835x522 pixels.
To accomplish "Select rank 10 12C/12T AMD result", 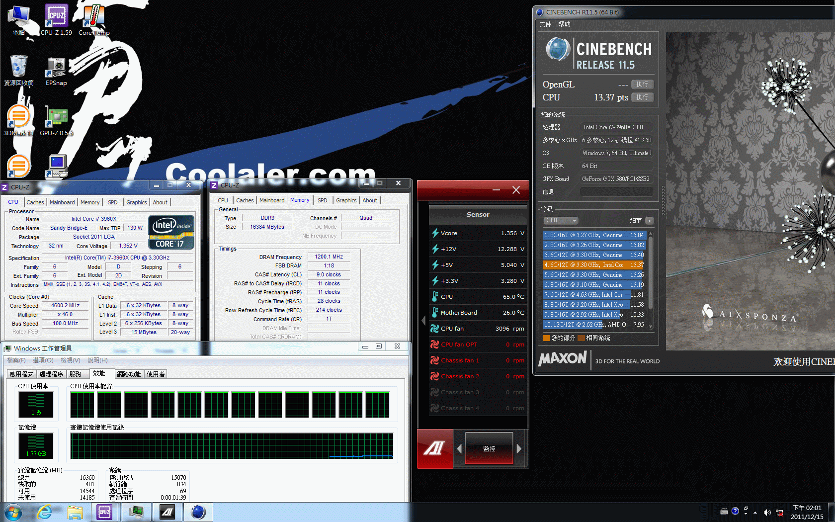I will click(x=593, y=325).
